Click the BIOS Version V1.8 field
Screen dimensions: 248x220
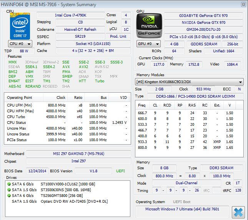(x=93, y=171)
